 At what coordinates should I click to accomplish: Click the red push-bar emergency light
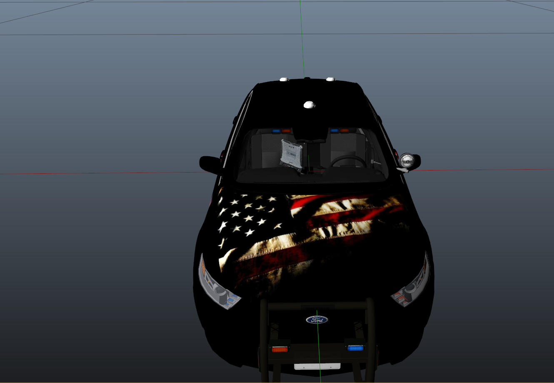pyautogui.click(x=279, y=348)
